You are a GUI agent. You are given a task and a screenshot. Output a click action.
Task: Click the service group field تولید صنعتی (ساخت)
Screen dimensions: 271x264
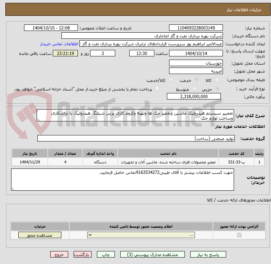136,138
